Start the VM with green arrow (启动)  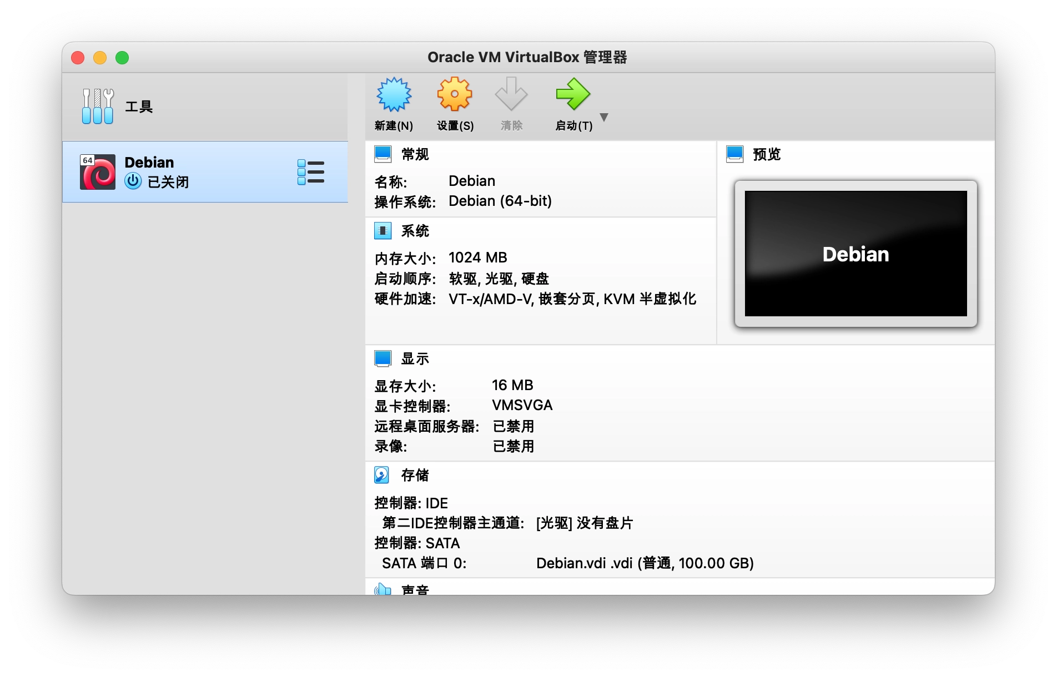pos(573,94)
